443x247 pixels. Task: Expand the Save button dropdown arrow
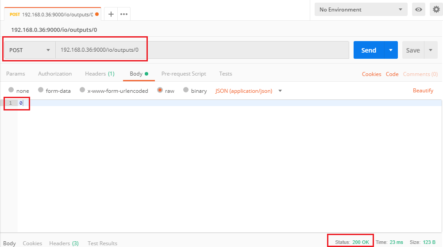click(x=431, y=50)
